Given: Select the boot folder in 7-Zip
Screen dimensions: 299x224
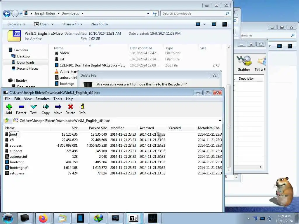Looking at the screenshot, I should (13, 134).
